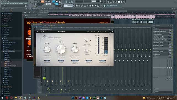
Task: Open limiter hamburger menu icon
Action: [x=37, y=32]
